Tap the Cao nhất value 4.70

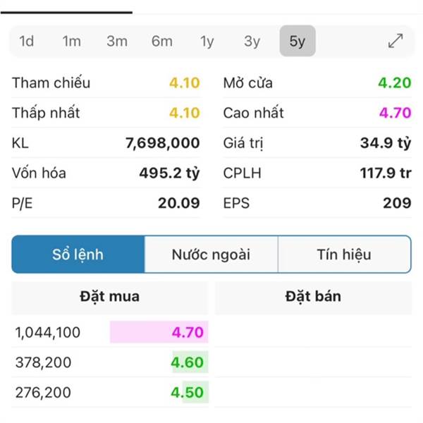click(x=396, y=113)
